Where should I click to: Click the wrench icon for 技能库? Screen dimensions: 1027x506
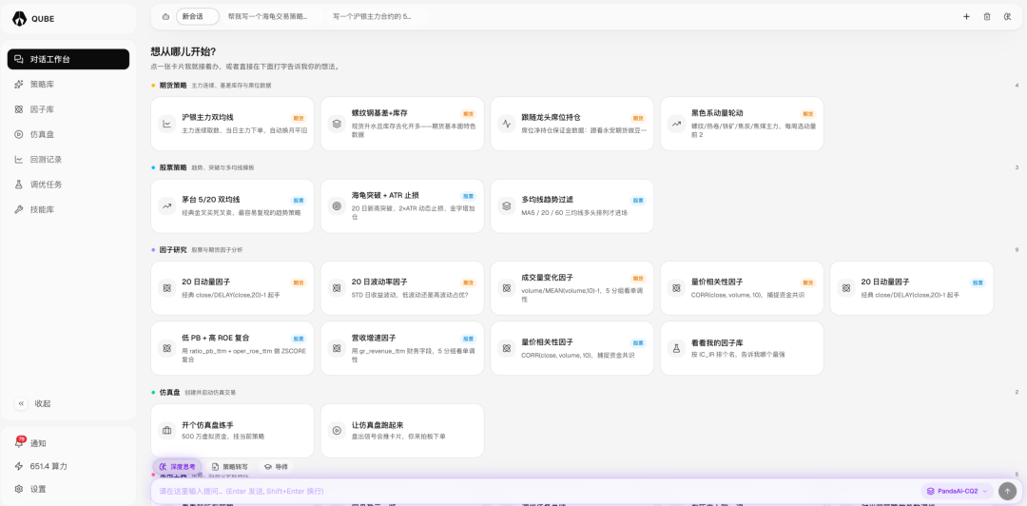[x=19, y=210]
